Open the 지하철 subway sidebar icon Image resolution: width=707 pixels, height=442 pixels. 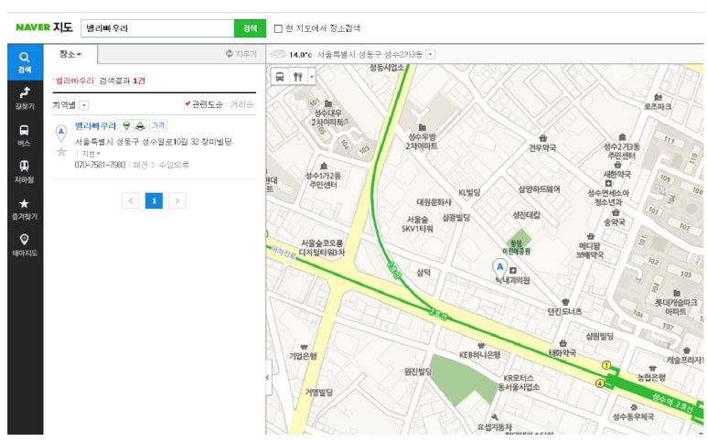[25, 172]
